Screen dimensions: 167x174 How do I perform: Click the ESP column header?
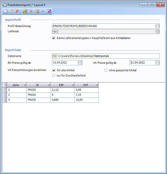pyautogui.click(x=61, y=85)
